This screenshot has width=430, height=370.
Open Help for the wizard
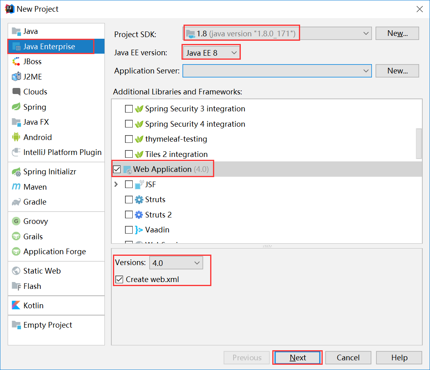tap(399, 357)
